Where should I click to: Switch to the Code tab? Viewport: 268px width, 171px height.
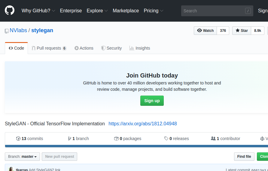(x=17, y=48)
